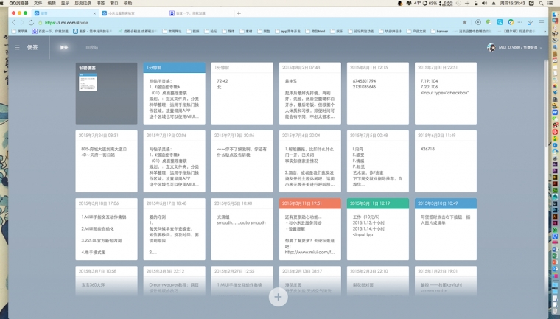
Task: Click the user avatar picture
Action: (491, 47)
